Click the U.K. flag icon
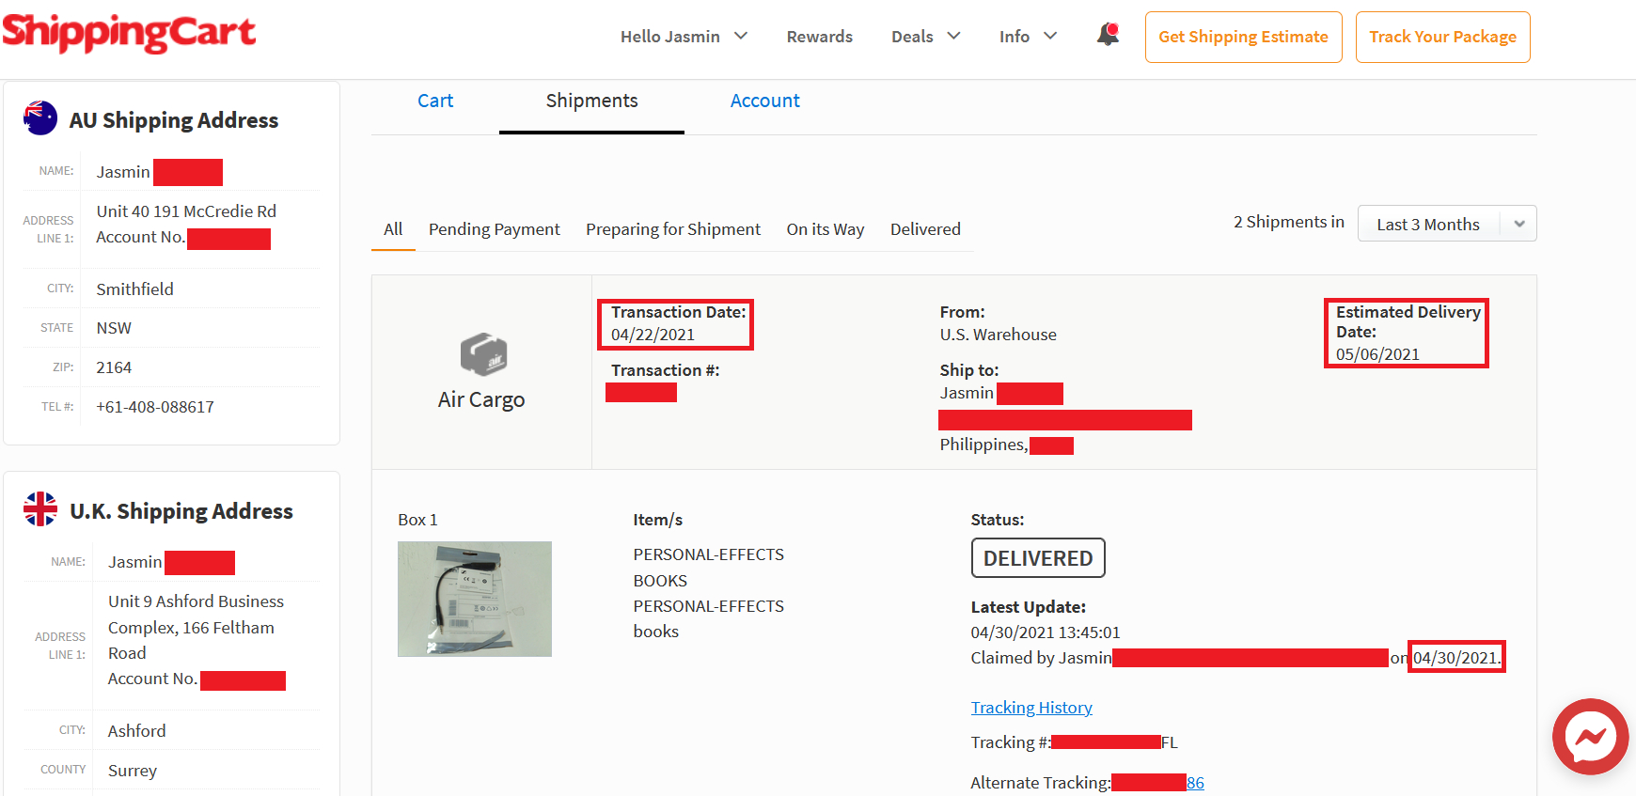 tap(40, 509)
